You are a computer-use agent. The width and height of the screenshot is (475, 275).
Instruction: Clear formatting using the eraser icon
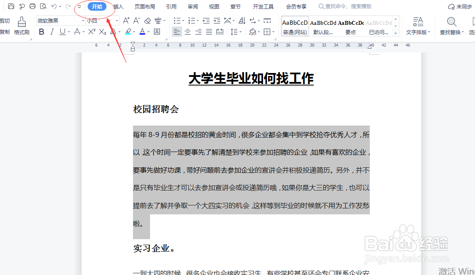tap(147, 20)
